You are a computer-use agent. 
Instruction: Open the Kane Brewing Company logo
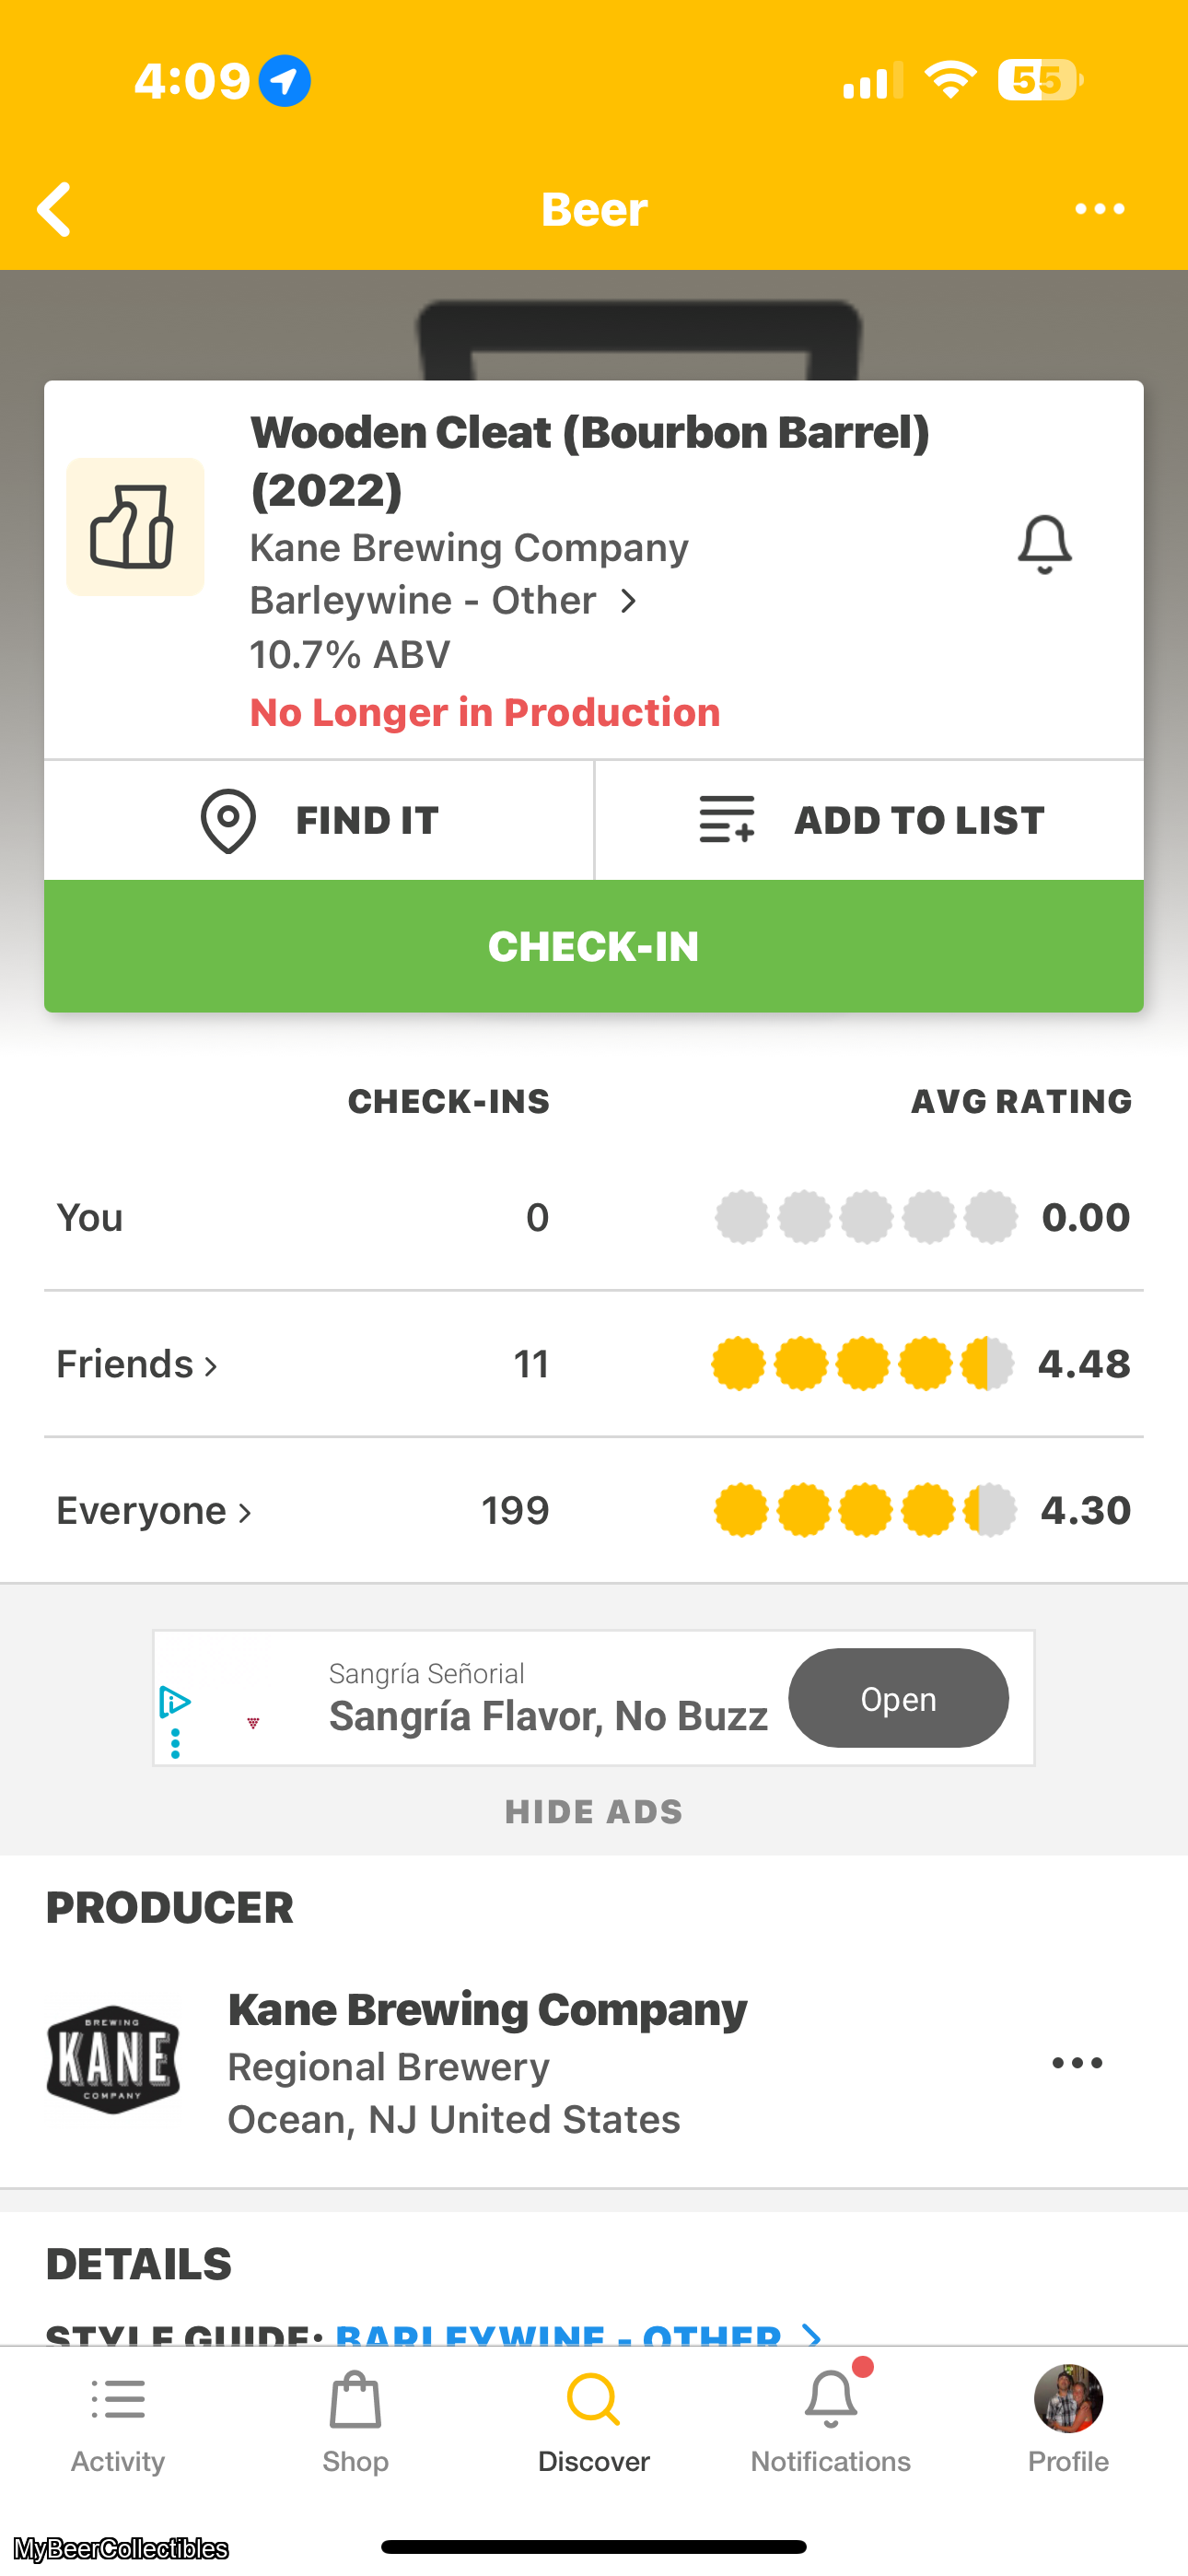(113, 2060)
